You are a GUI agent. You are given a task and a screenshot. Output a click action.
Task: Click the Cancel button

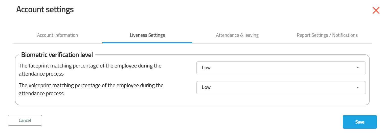click(x=25, y=120)
